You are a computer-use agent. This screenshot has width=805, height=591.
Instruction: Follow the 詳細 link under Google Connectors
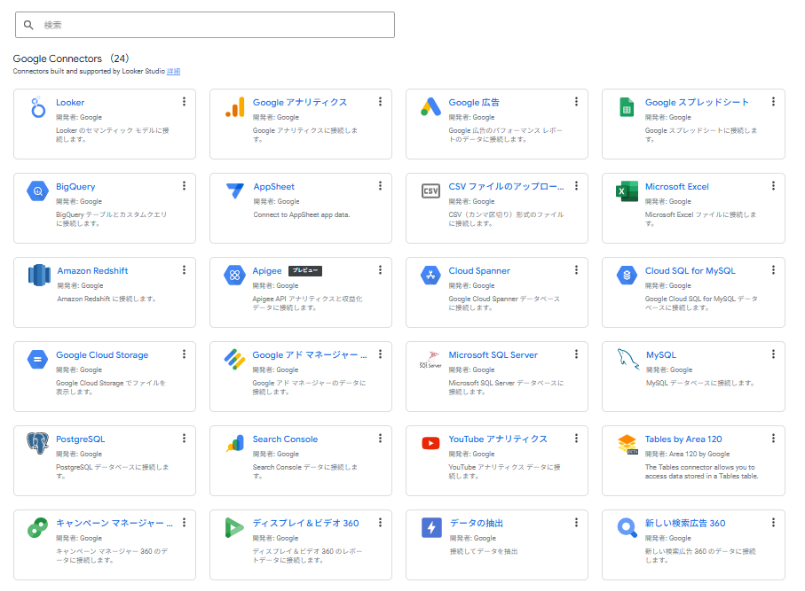174,71
